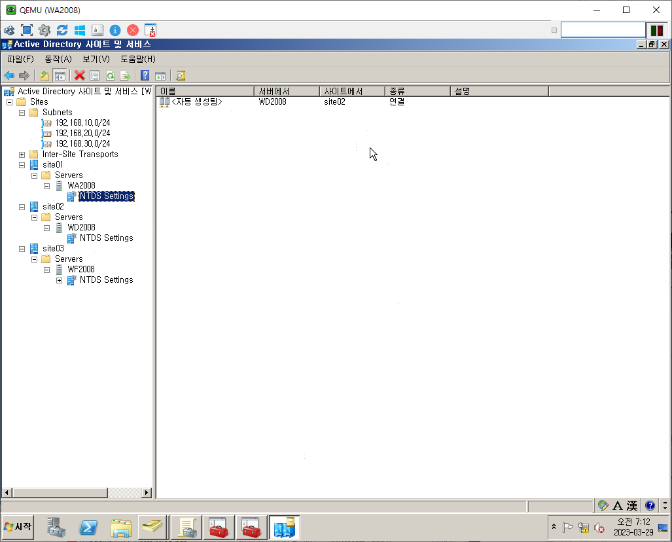Collapse the Subnets folder
This screenshot has width=672, height=542.
22,113
